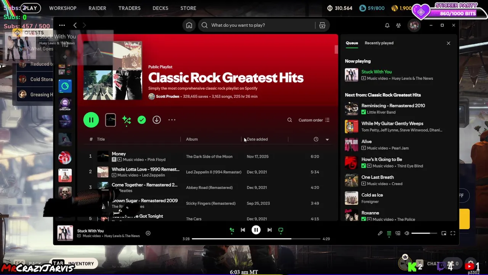Open Friend Activity icon
Viewport: 488px width, 275px height.
[x=398, y=25]
